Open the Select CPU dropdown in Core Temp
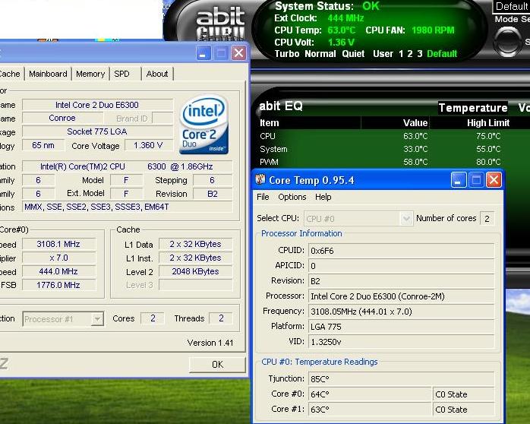Screen dimensions: 530x424 coord(406,218)
